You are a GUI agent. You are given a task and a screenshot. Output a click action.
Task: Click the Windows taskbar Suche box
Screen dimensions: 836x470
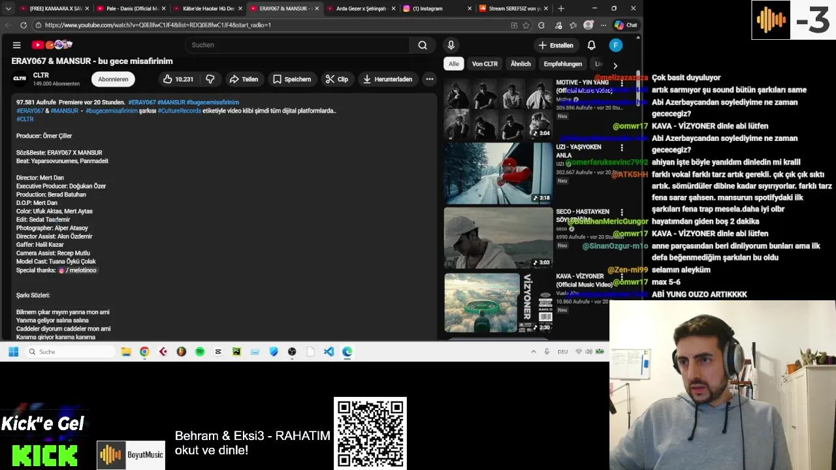71,351
